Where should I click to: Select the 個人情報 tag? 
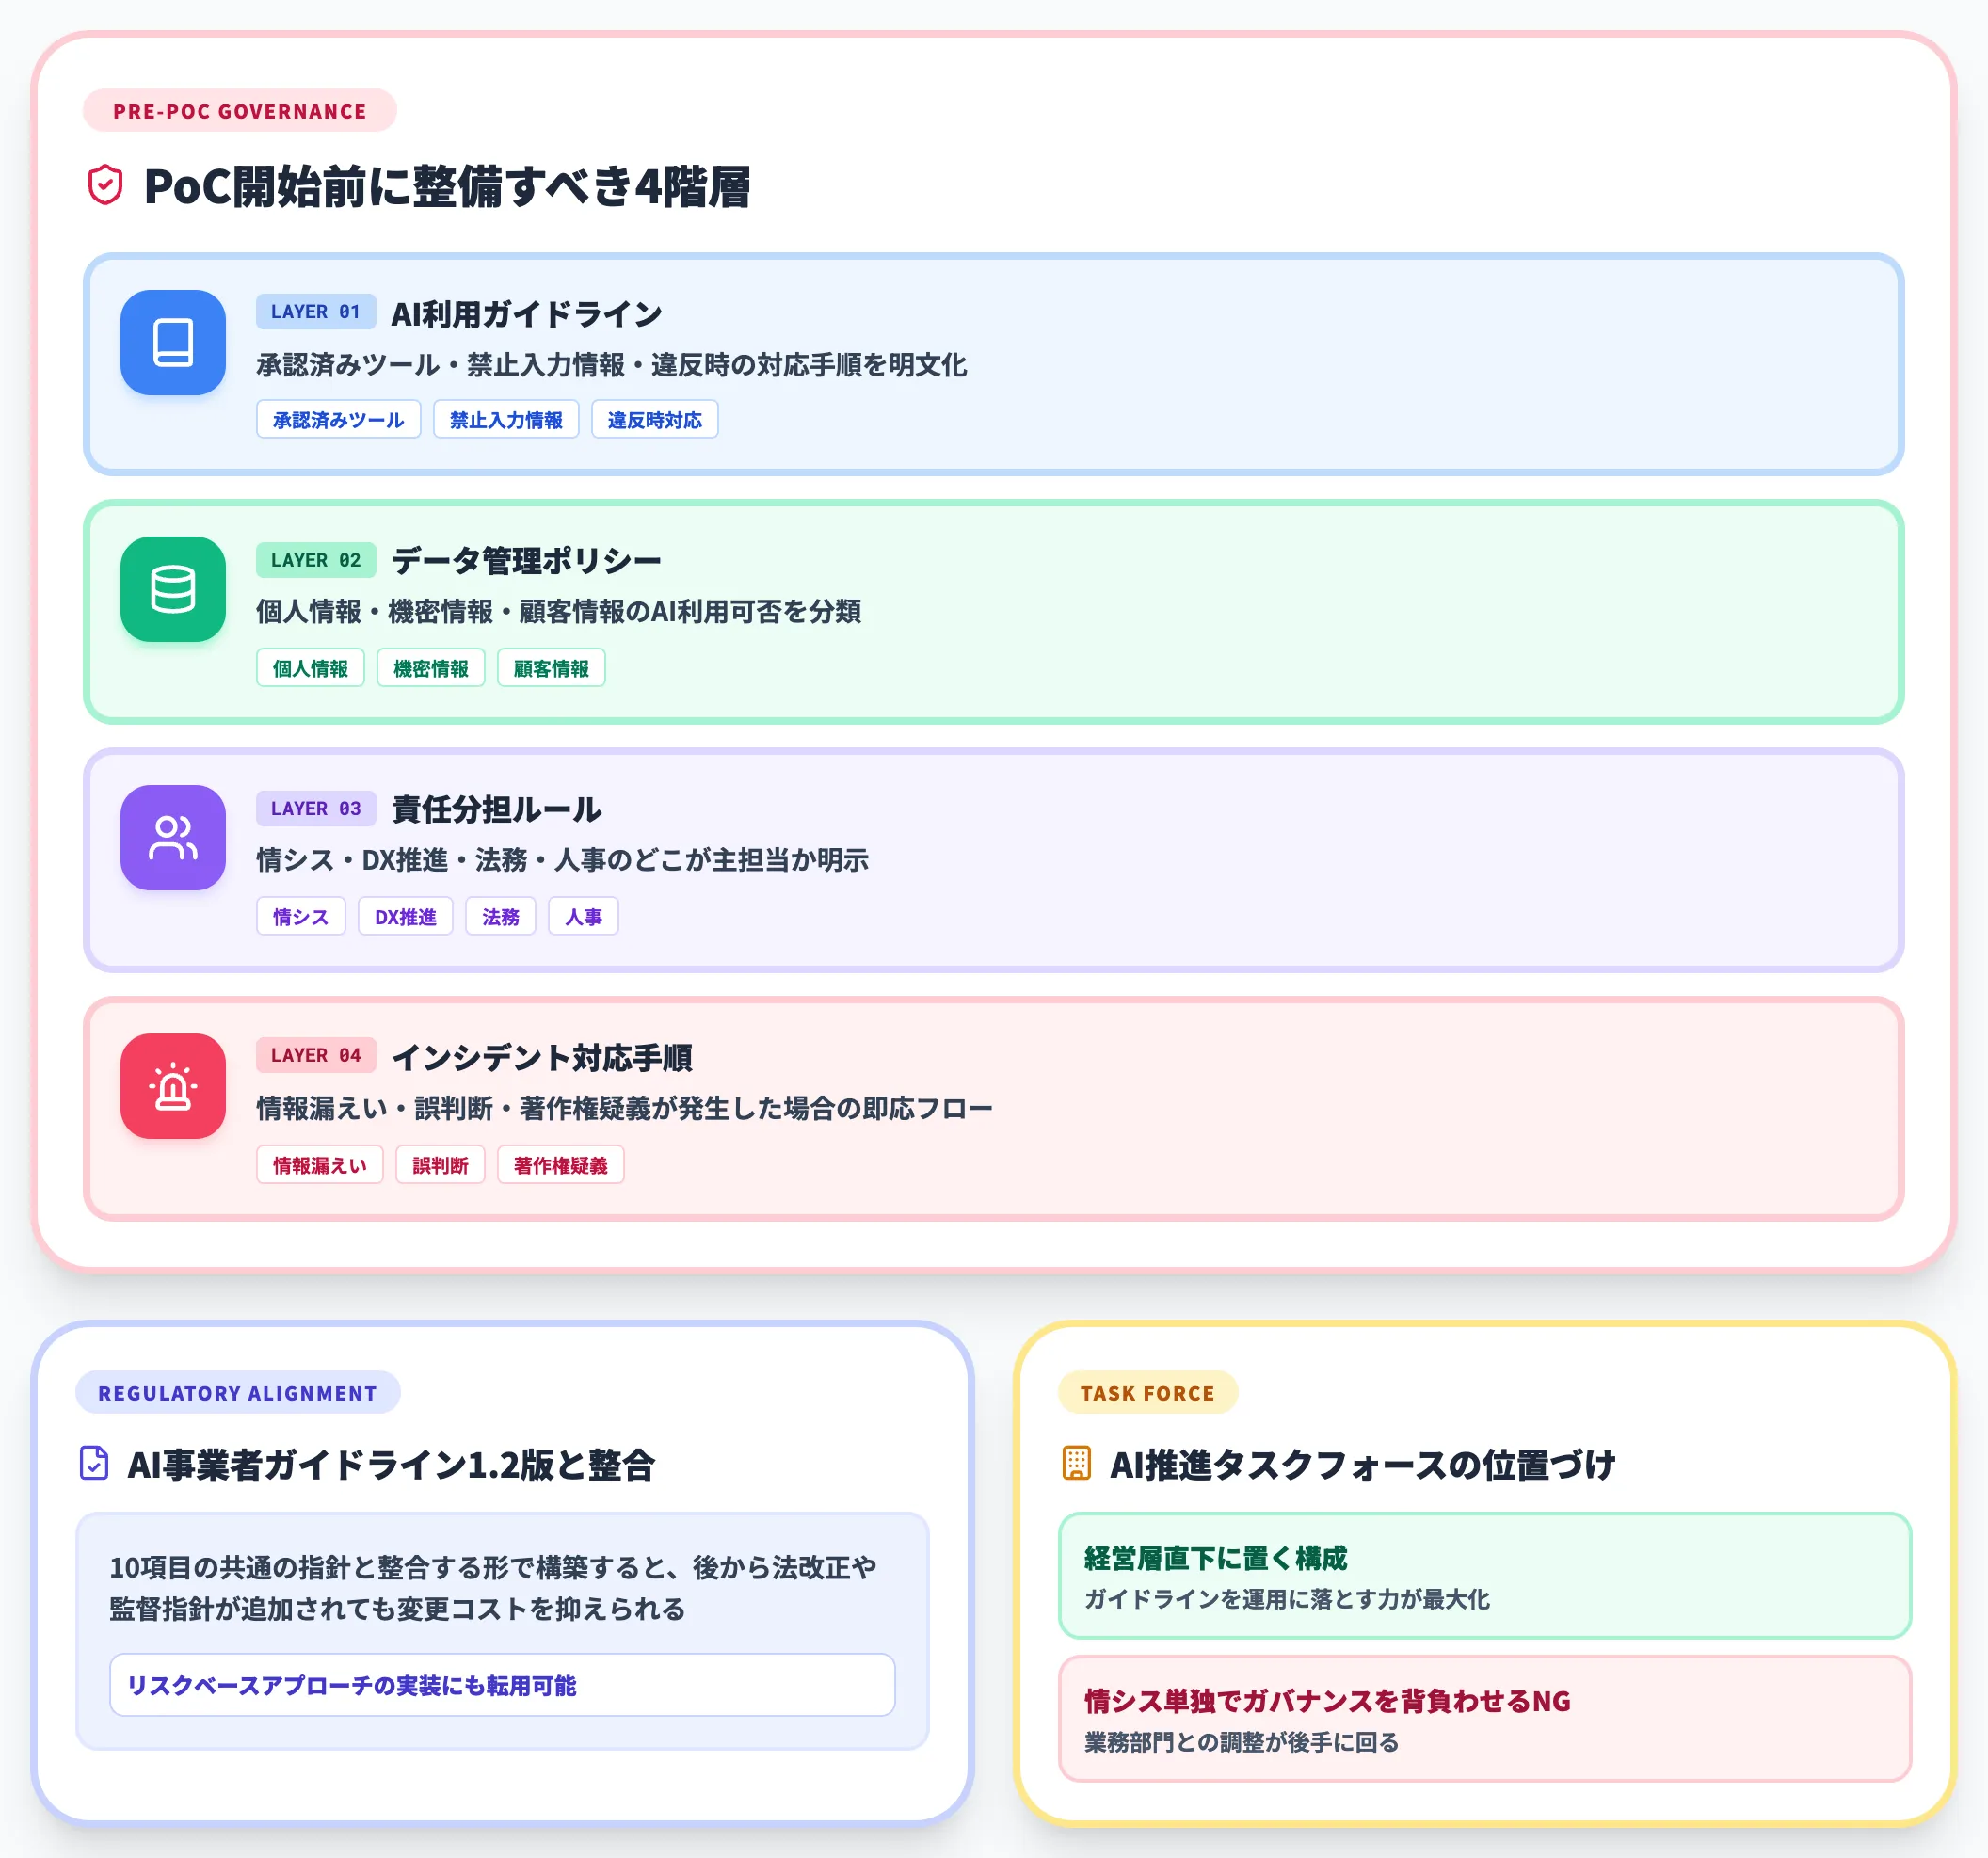311,668
